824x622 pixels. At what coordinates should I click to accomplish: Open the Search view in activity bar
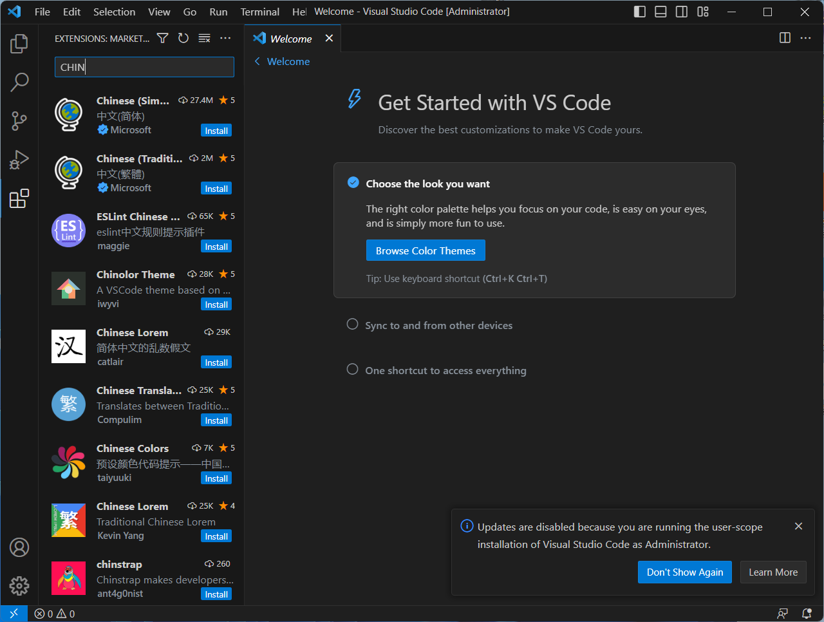19,82
